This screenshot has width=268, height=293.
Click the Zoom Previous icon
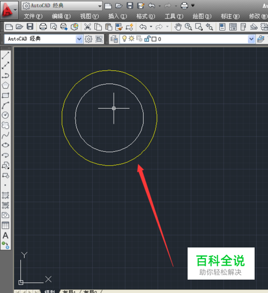209,27
